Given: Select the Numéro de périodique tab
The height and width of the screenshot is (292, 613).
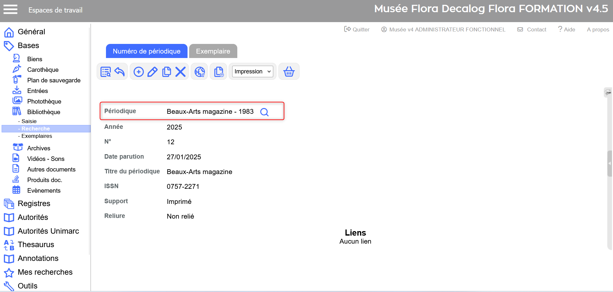Looking at the screenshot, I should 146,51.
